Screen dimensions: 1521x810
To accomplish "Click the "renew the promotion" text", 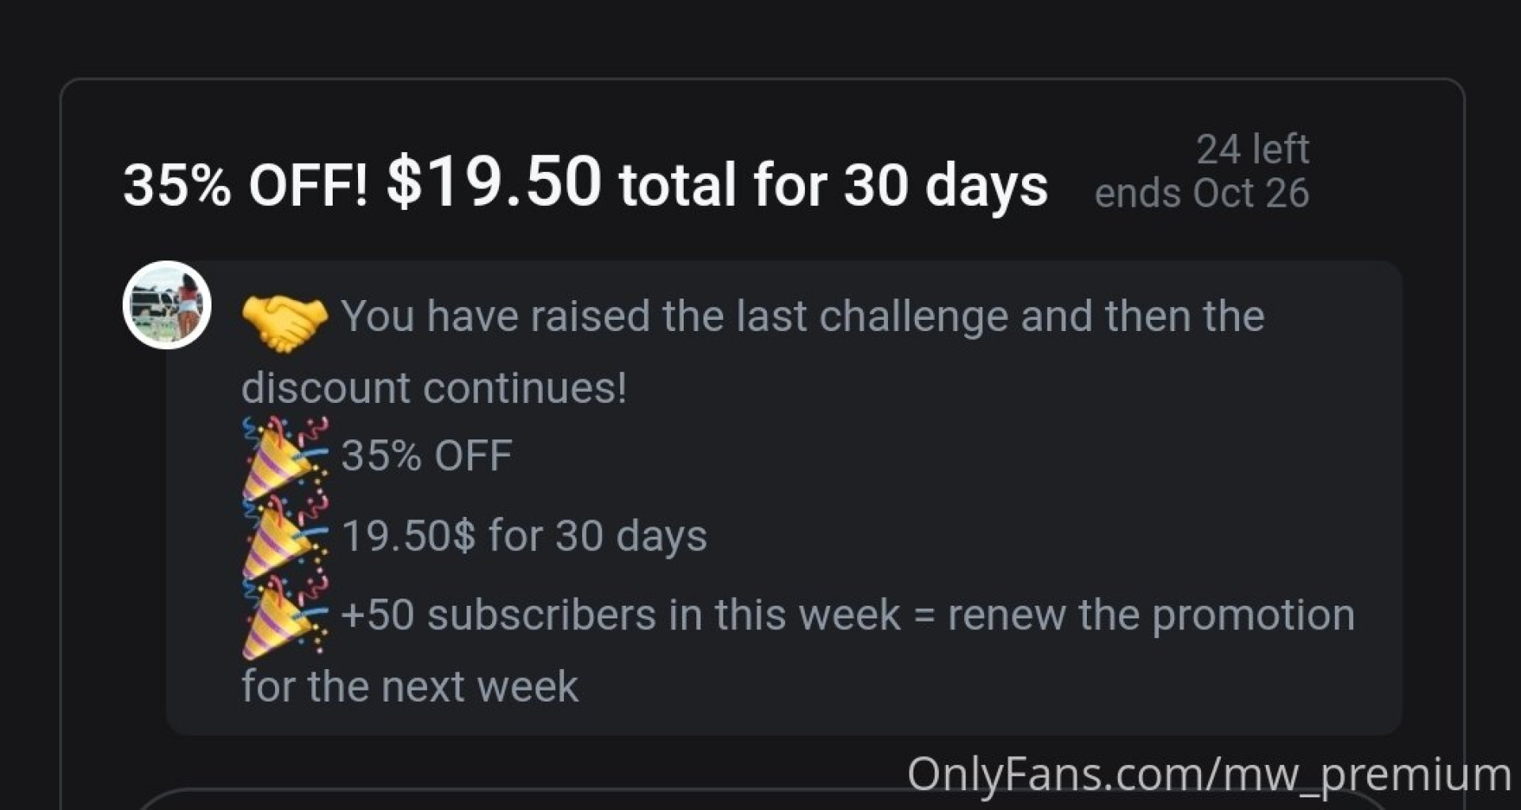I will [x=1150, y=615].
